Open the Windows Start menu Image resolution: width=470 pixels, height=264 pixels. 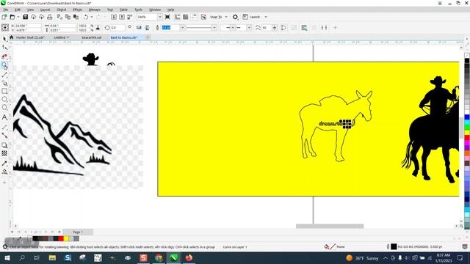[x=7, y=258]
